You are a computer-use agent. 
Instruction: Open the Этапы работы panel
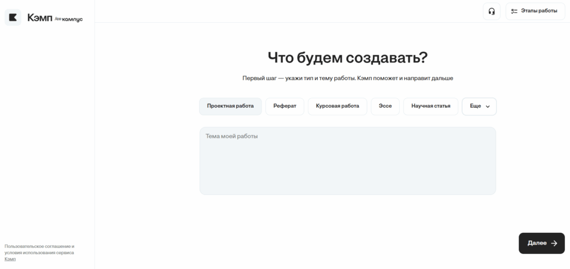coord(535,11)
